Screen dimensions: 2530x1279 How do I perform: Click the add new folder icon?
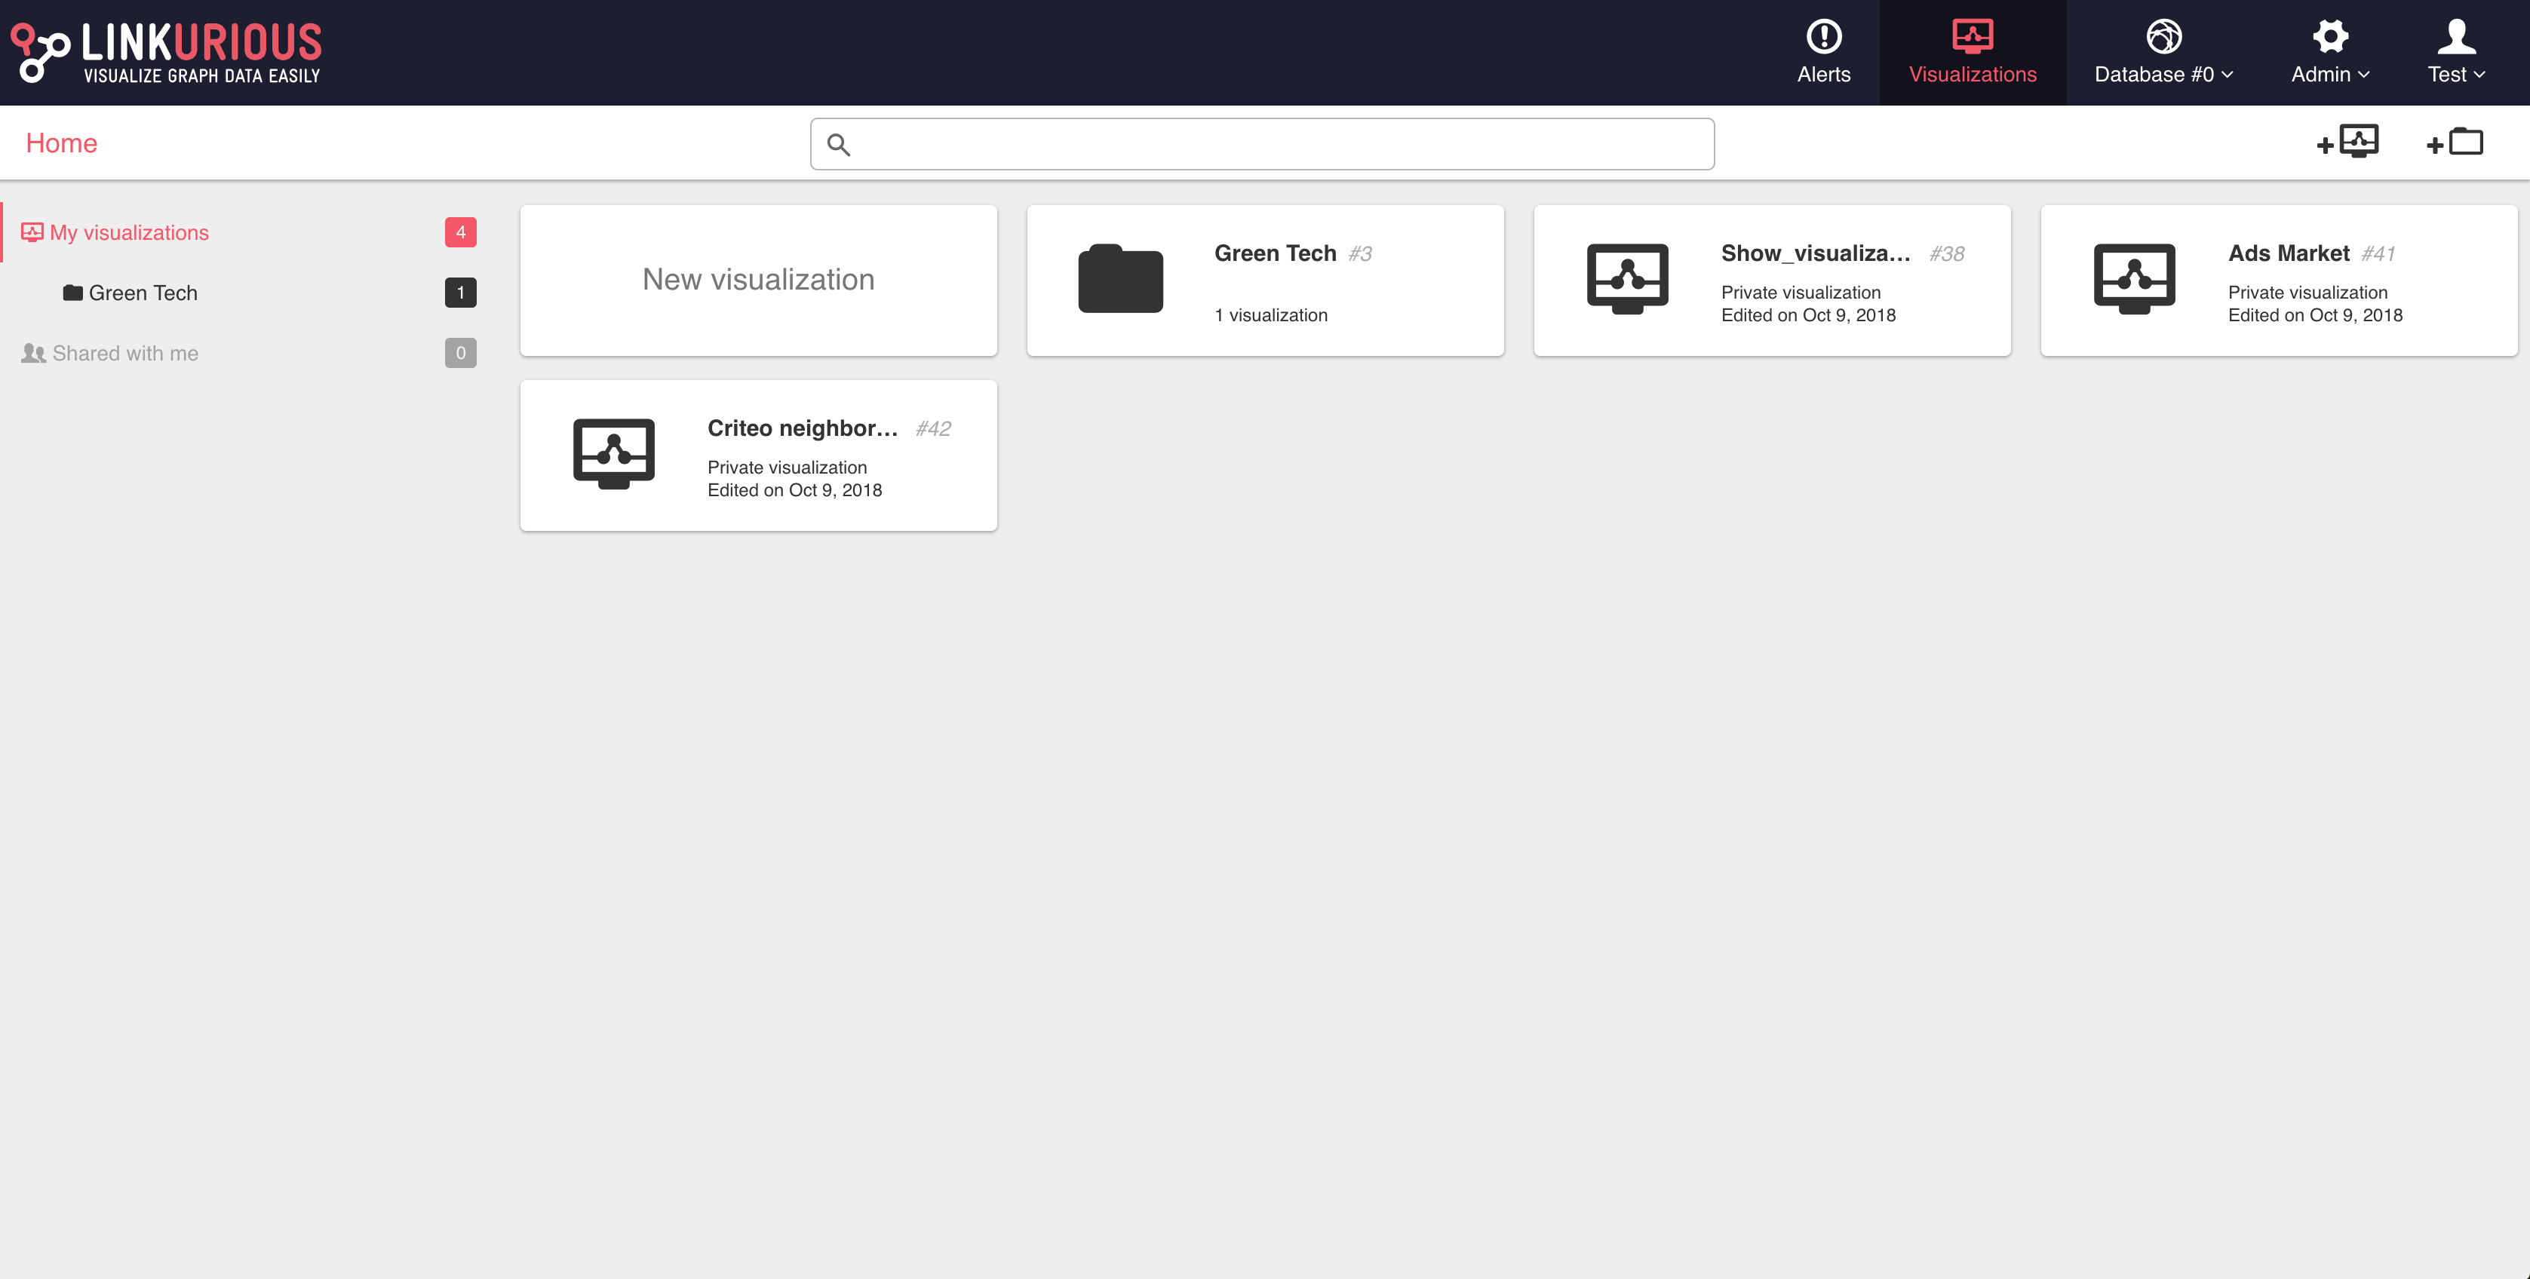click(2455, 143)
